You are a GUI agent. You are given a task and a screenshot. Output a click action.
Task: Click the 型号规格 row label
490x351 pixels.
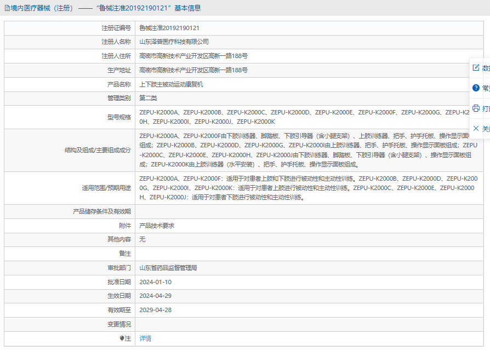coord(119,117)
